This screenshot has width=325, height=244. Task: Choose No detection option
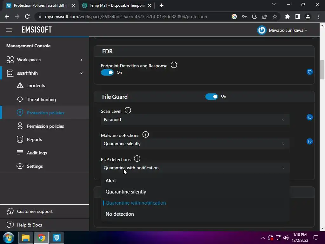[195, 214]
